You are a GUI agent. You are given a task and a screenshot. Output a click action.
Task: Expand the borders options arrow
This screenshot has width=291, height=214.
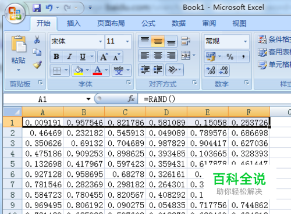[66, 70]
